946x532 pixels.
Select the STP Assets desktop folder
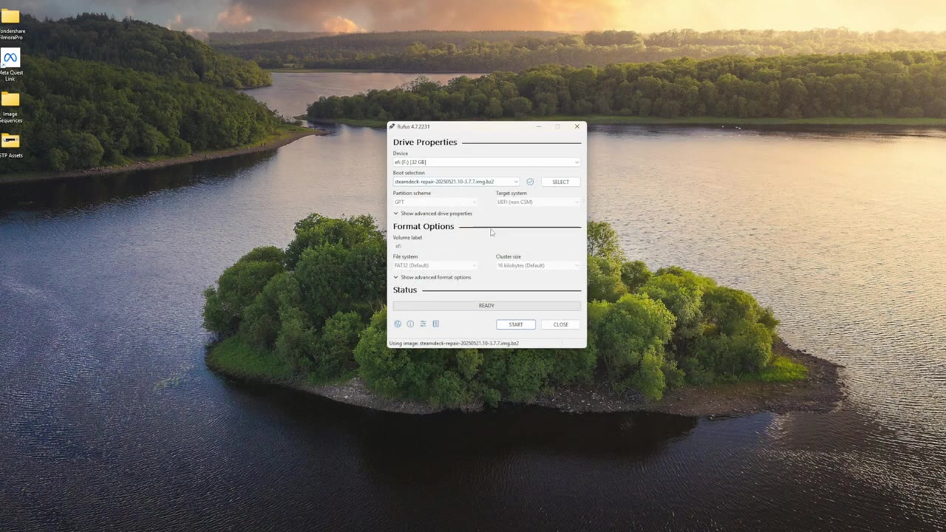10,145
